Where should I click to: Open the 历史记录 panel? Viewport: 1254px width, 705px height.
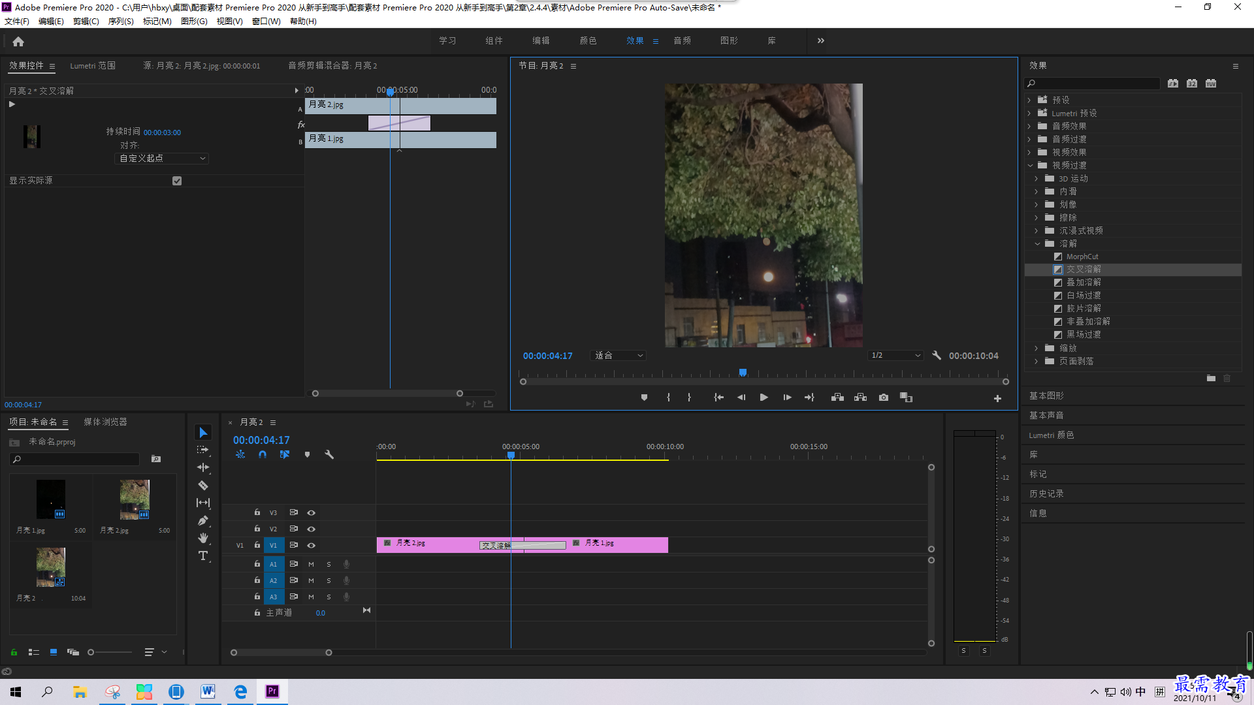(1047, 494)
